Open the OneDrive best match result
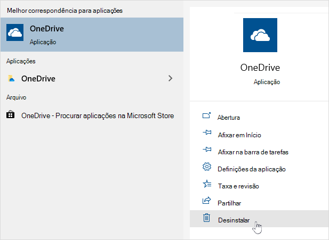Viewport: 329px width, 240px height. pos(92,35)
